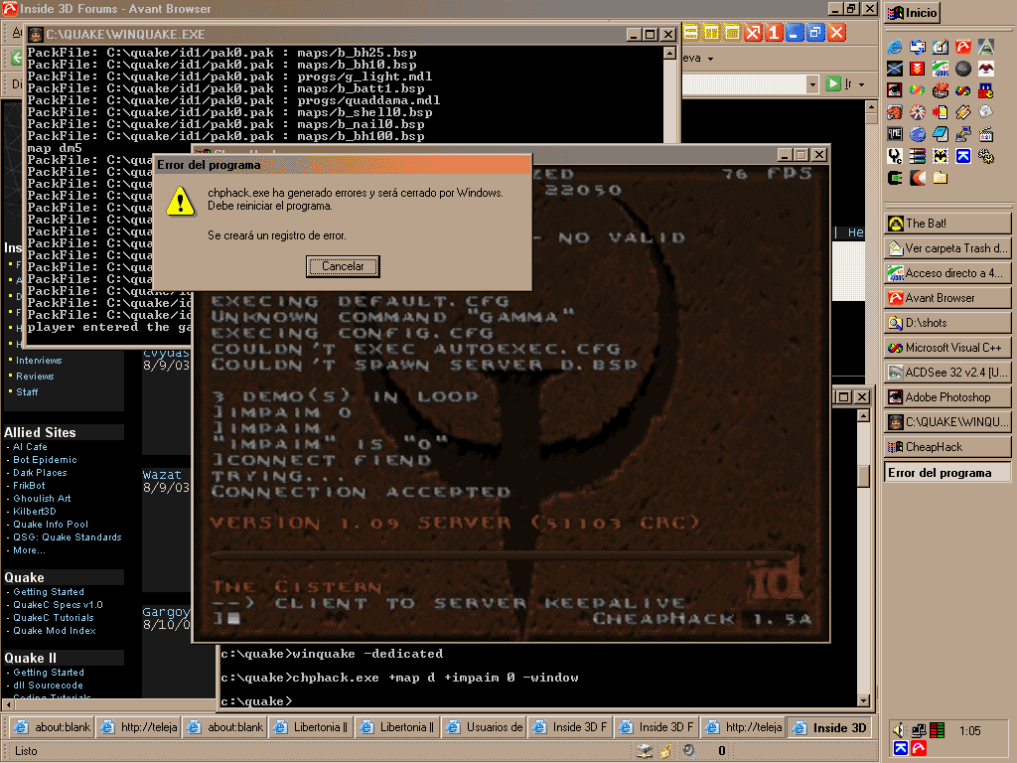Viewport: 1017px width, 763px height.
Task: Open the Quake Info Pool link
Action: tap(51, 525)
